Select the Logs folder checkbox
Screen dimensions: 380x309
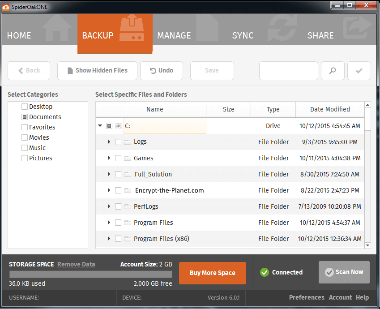click(x=118, y=142)
